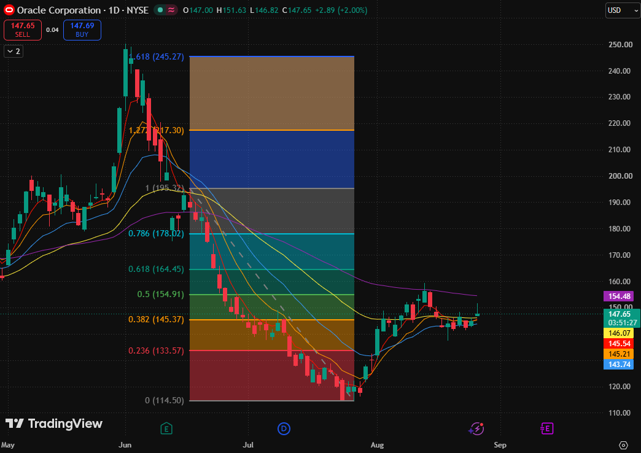Click the orange 145.21 price scale label
This screenshot has height=453, width=641.
[x=620, y=354]
